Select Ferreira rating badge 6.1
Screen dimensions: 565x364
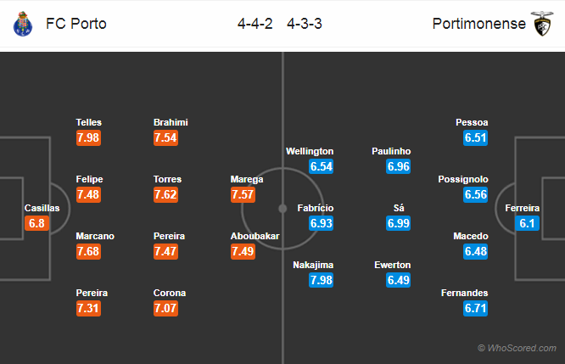(527, 223)
